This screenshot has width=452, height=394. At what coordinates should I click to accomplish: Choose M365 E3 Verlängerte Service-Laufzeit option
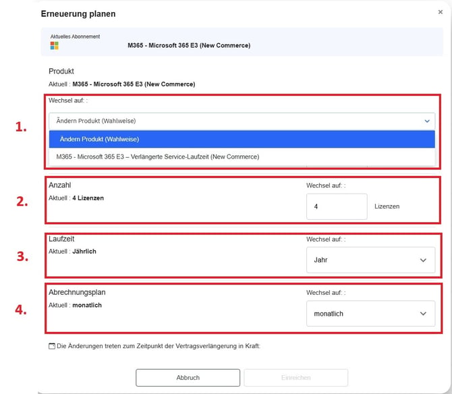pos(242,157)
